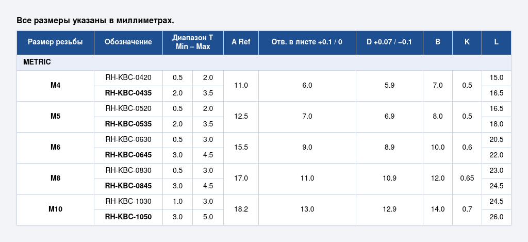Click the bold RH-KBC-0645 part number

[x=128, y=155]
